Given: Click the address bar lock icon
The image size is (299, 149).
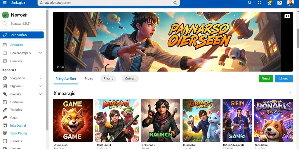Looking at the screenshot, I should pos(41,3).
